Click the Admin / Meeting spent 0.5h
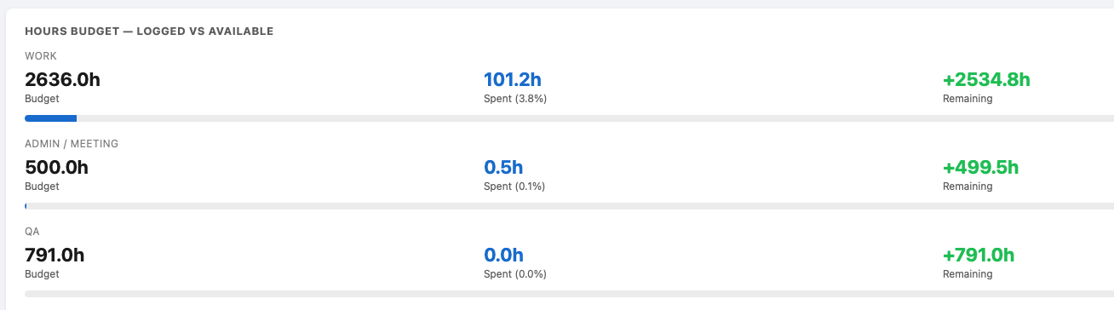 click(503, 168)
